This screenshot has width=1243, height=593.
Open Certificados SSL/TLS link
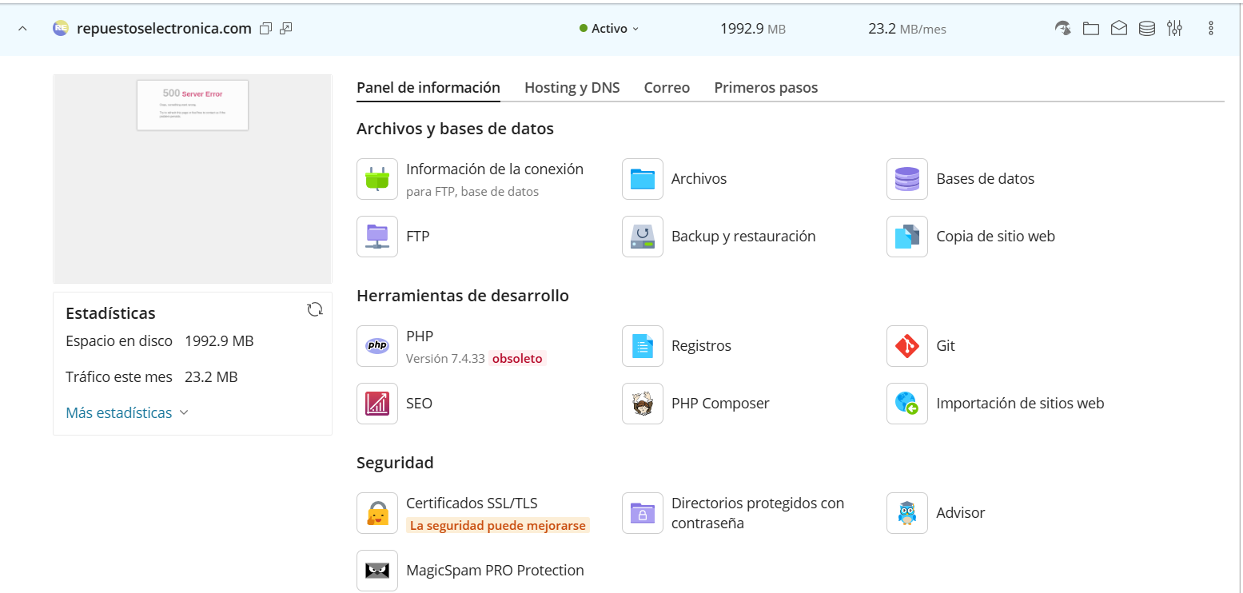coord(472,503)
